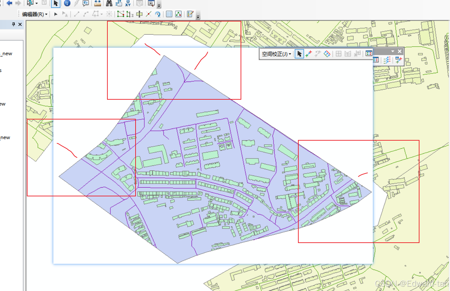Close the table of contents panel

(20, 24)
